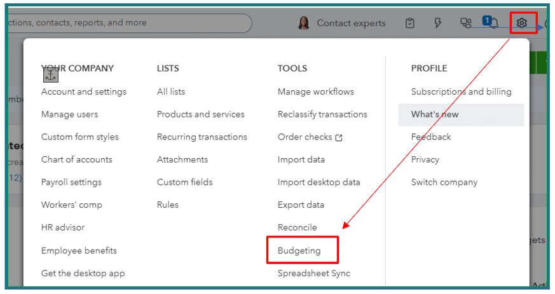This screenshot has width=555, height=294.
Task: Open Account and settings
Action: pos(83,92)
